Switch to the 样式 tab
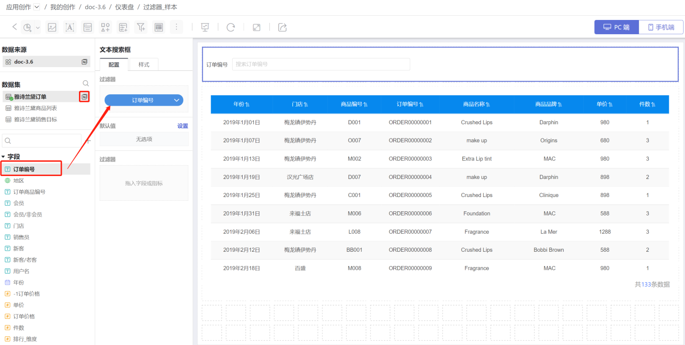This screenshot has height=345, width=685. tap(144, 64)
